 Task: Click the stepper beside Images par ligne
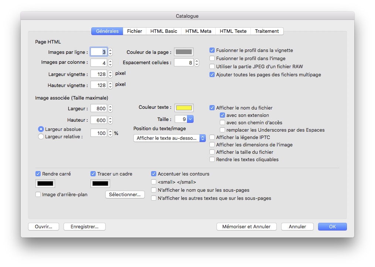click(110, 52)
